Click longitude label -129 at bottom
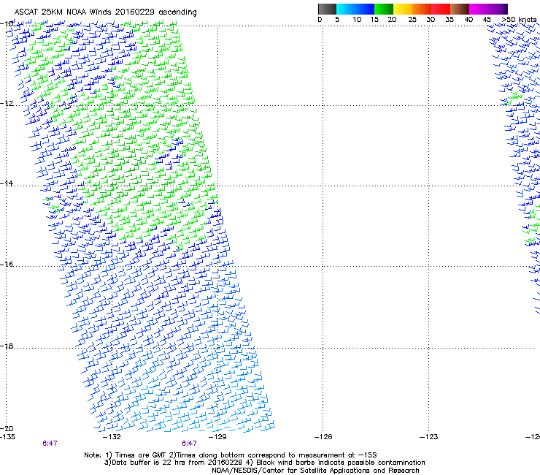The height and width of the screenshot is (475, 540). point(217,437)
